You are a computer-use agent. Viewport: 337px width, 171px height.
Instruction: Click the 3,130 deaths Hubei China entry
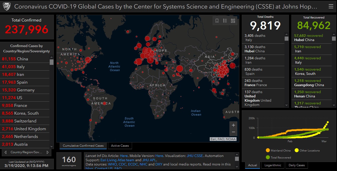(x=263, y=49)
